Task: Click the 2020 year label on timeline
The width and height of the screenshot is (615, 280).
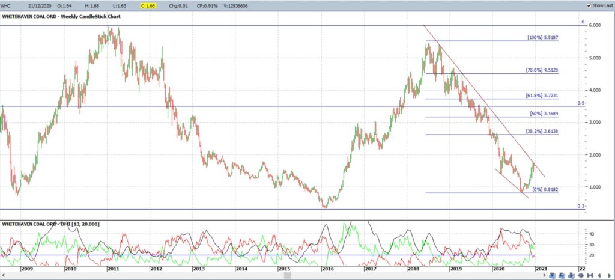Action: [x=498, y=269]
